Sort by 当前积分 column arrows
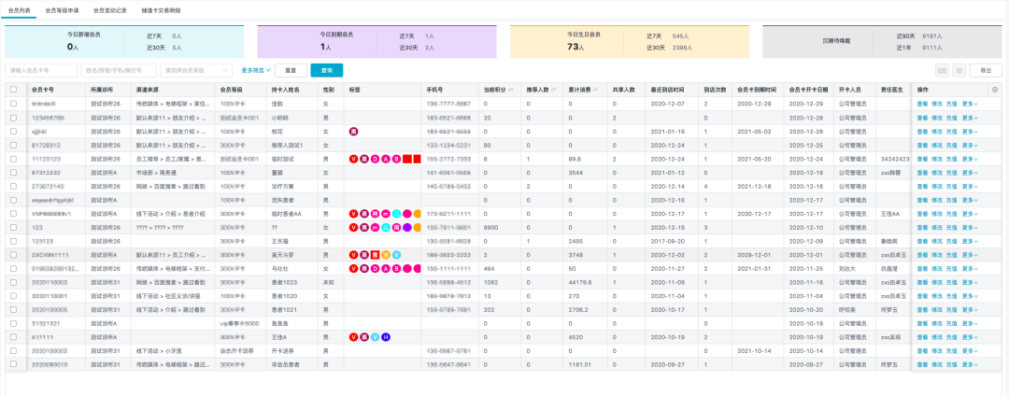 pos(511,90)
